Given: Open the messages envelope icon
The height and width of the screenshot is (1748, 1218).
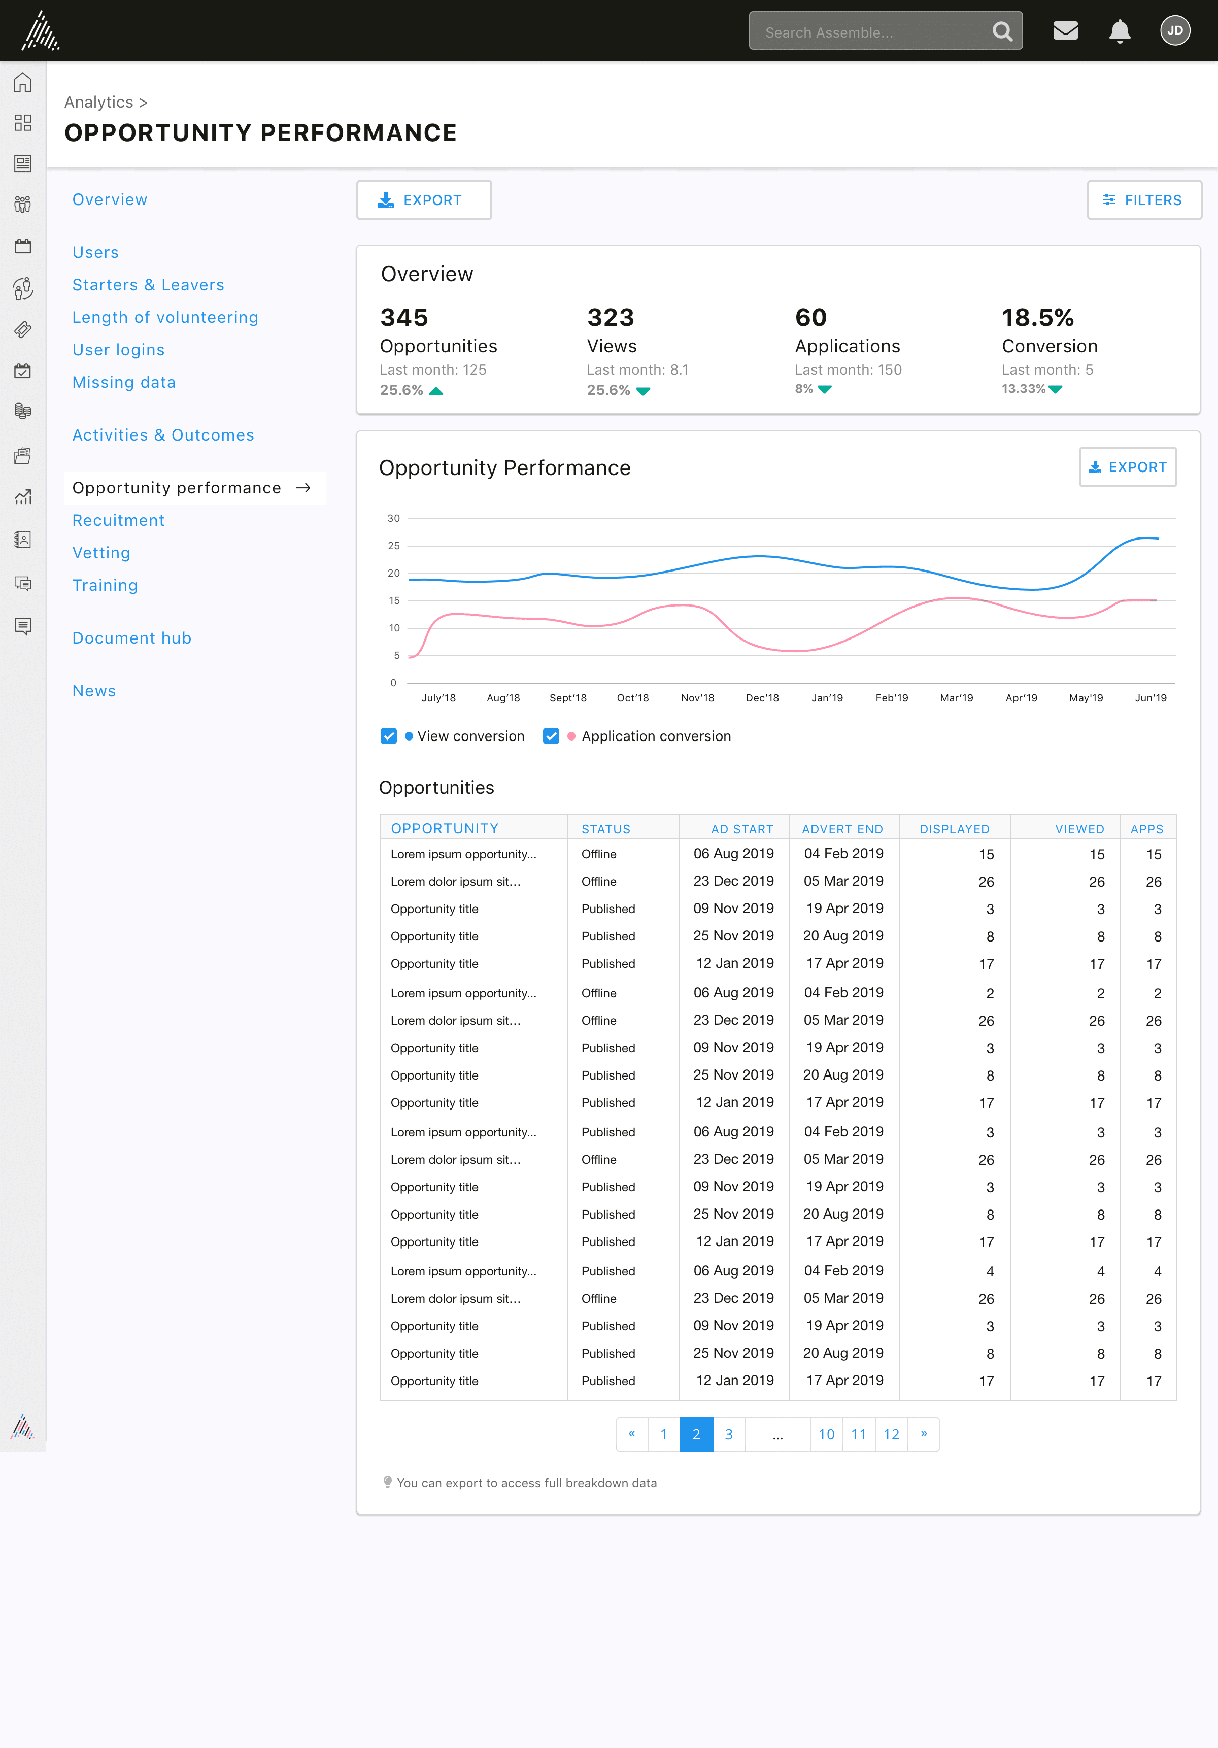Looking at the screenshot, I should pos(1065,30).
